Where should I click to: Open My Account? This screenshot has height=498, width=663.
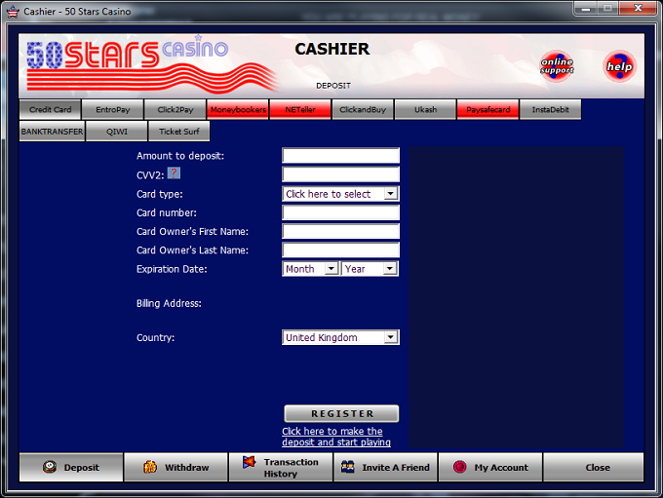[490, 467]
